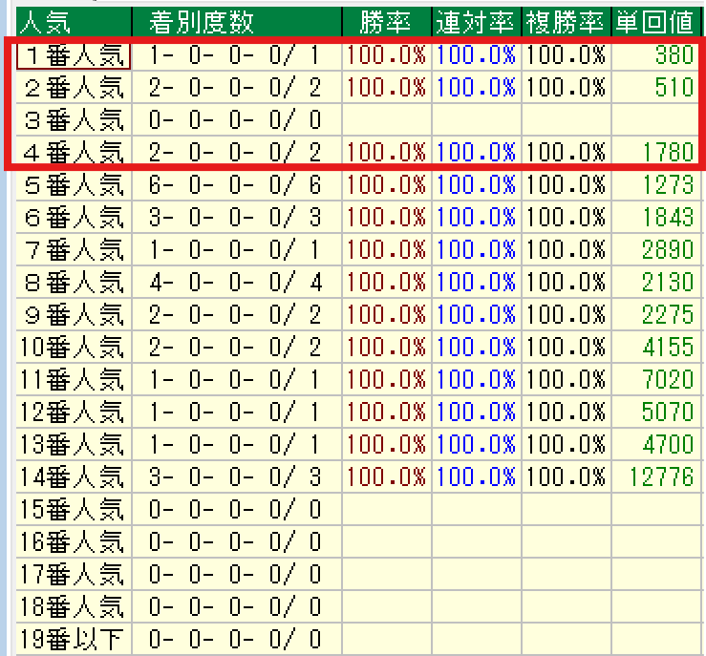
Task: Select the 1番人気 row label
Action: [x=73, y=56]
